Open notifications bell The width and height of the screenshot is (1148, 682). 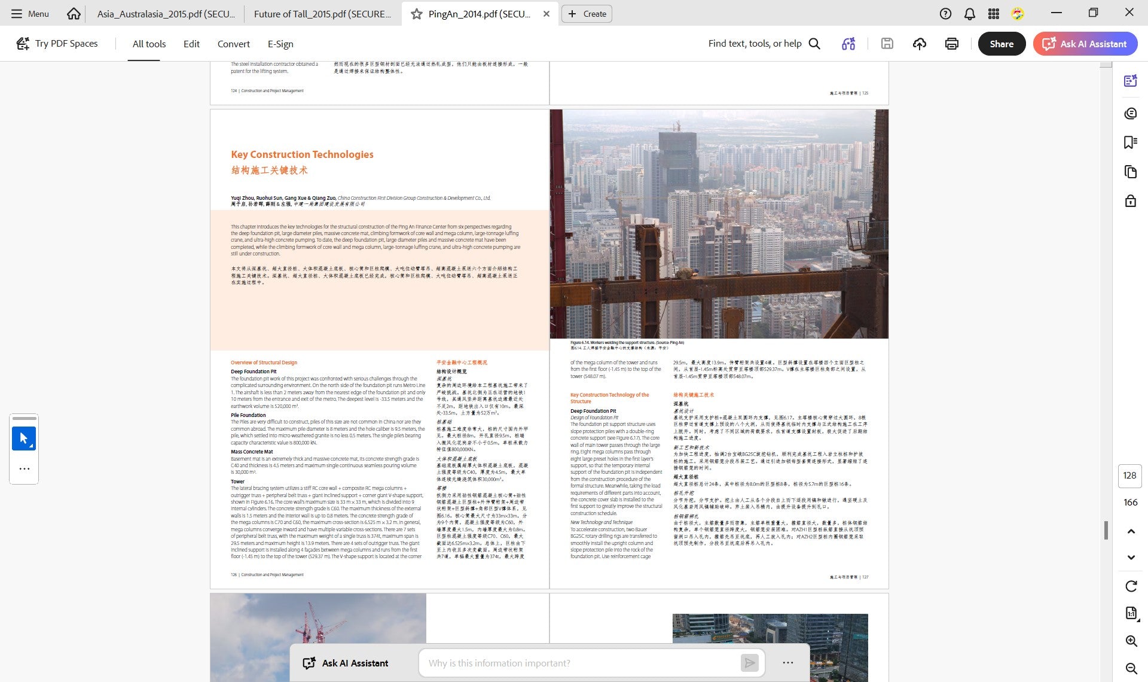[969, 14]
